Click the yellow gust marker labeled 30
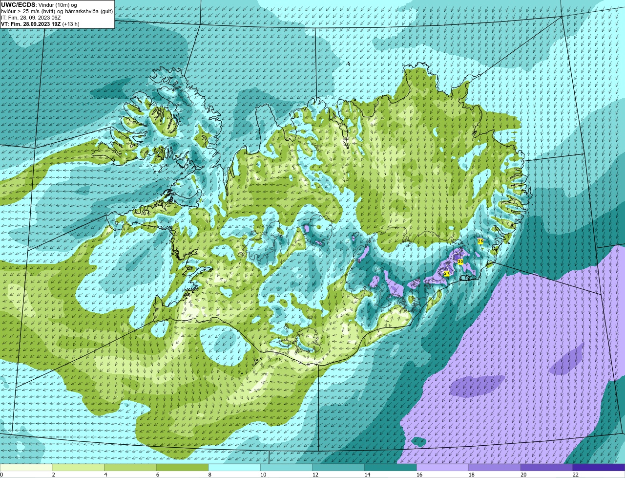This screenshot has height=478, width=625. click(x=460, y=262)
